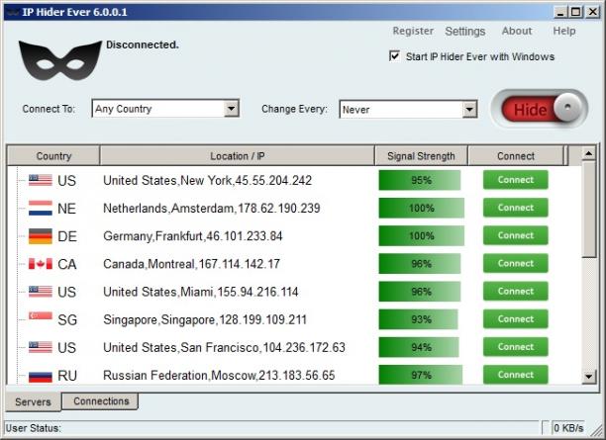Image resolution: width=606 pixels, height=440 pixels.
Task: Open the Settings menu
Action: (x=465, y=32)
